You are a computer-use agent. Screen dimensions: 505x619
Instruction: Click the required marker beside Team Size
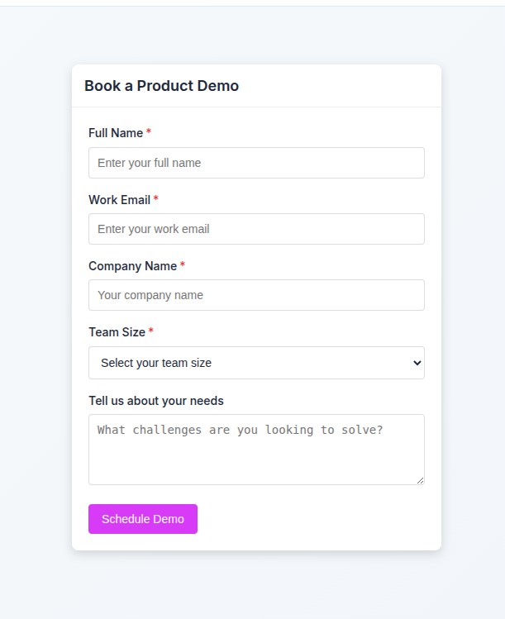click(151, 331)
